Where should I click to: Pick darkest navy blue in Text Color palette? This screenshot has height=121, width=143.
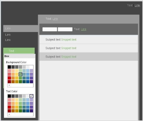[x=28, y=111]
